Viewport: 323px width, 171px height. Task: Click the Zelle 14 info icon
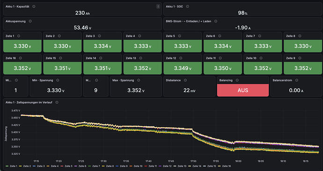[101, 58]
